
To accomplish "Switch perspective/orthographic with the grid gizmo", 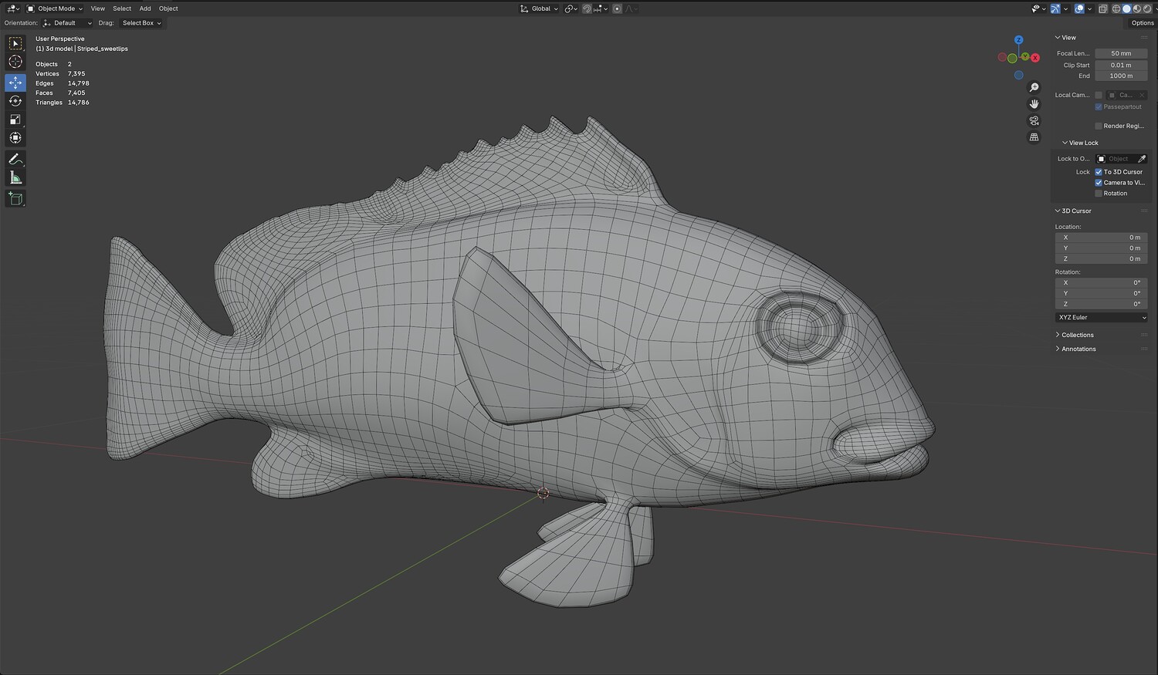I will (x=1034, y=137).
